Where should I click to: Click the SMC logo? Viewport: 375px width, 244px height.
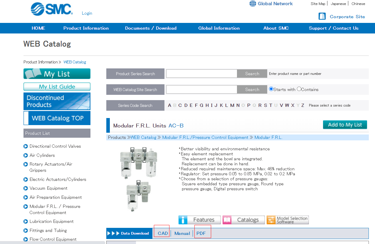coord(51,9)
